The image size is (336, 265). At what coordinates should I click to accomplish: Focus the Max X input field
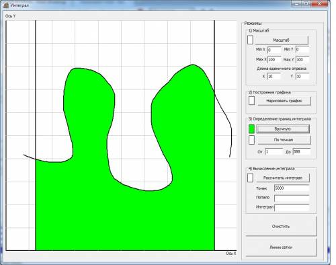pyautogui.click(x=274, y=60)
